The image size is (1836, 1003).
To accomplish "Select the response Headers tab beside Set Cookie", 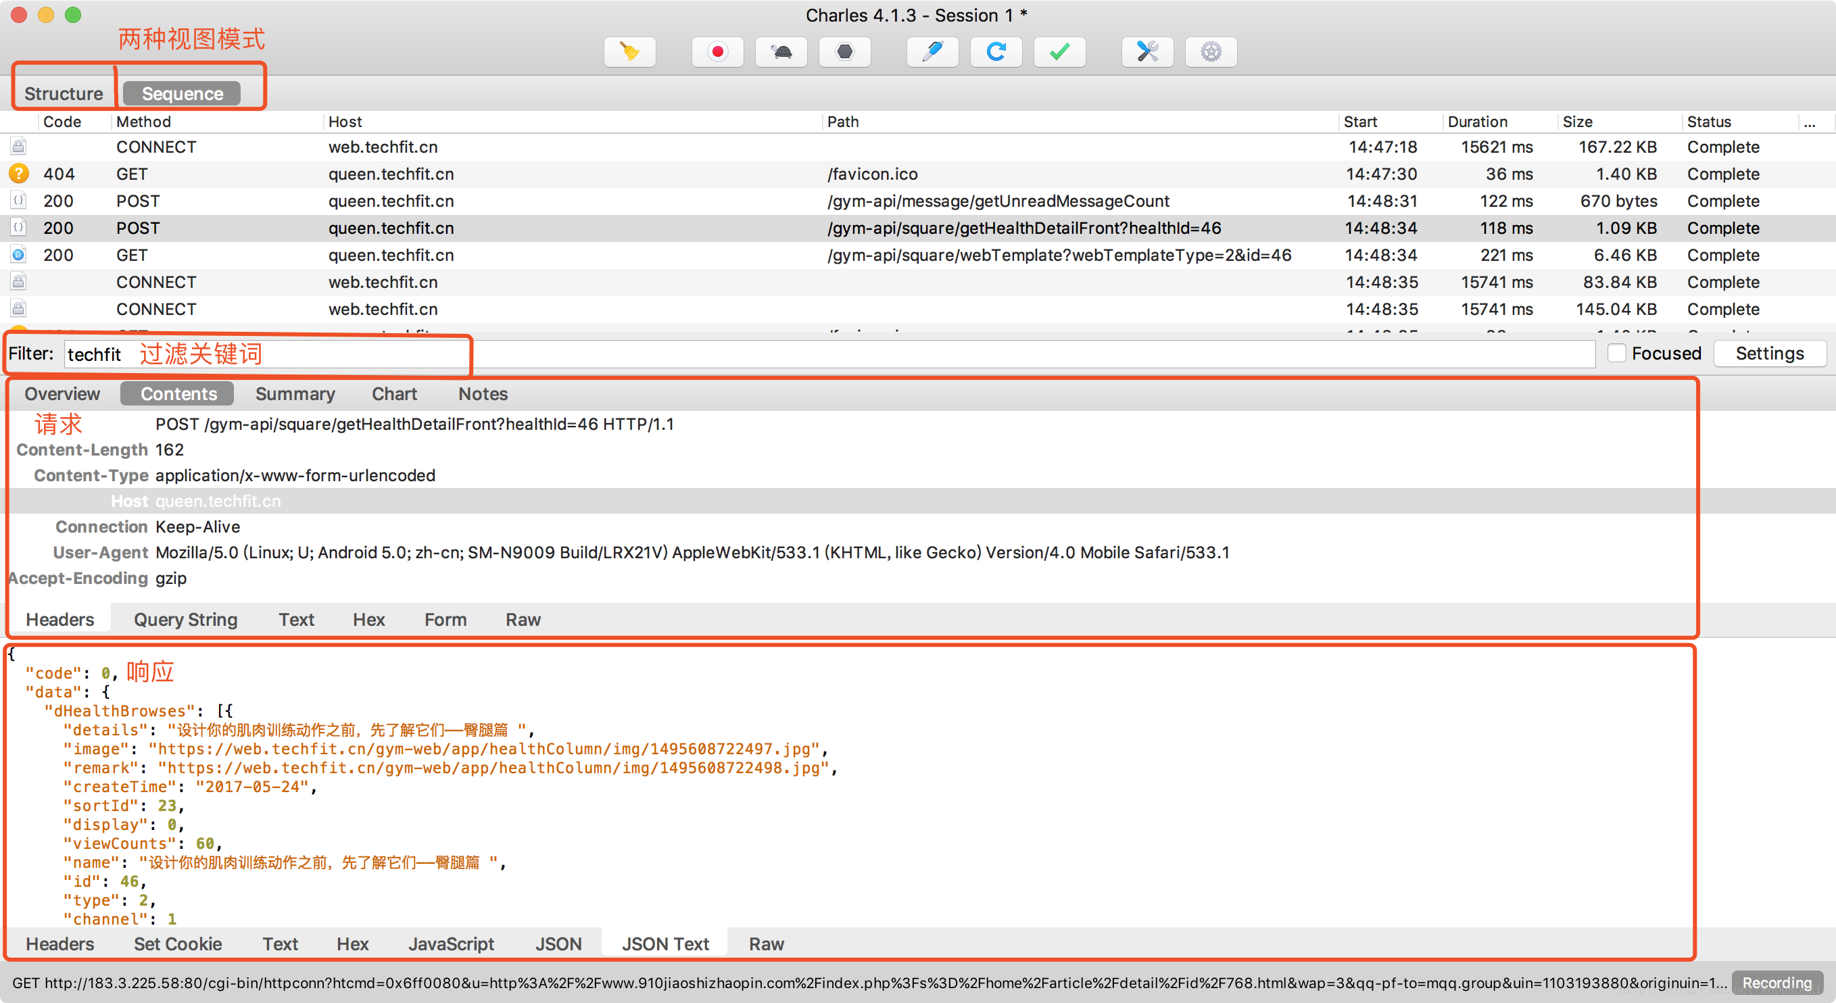I will point(60,944).
